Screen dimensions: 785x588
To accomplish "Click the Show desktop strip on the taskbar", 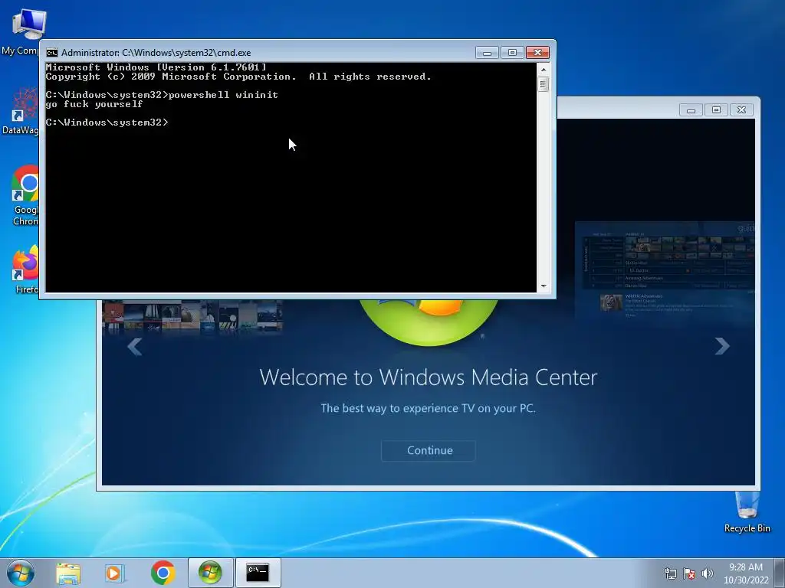I will [x=780, y=573].
